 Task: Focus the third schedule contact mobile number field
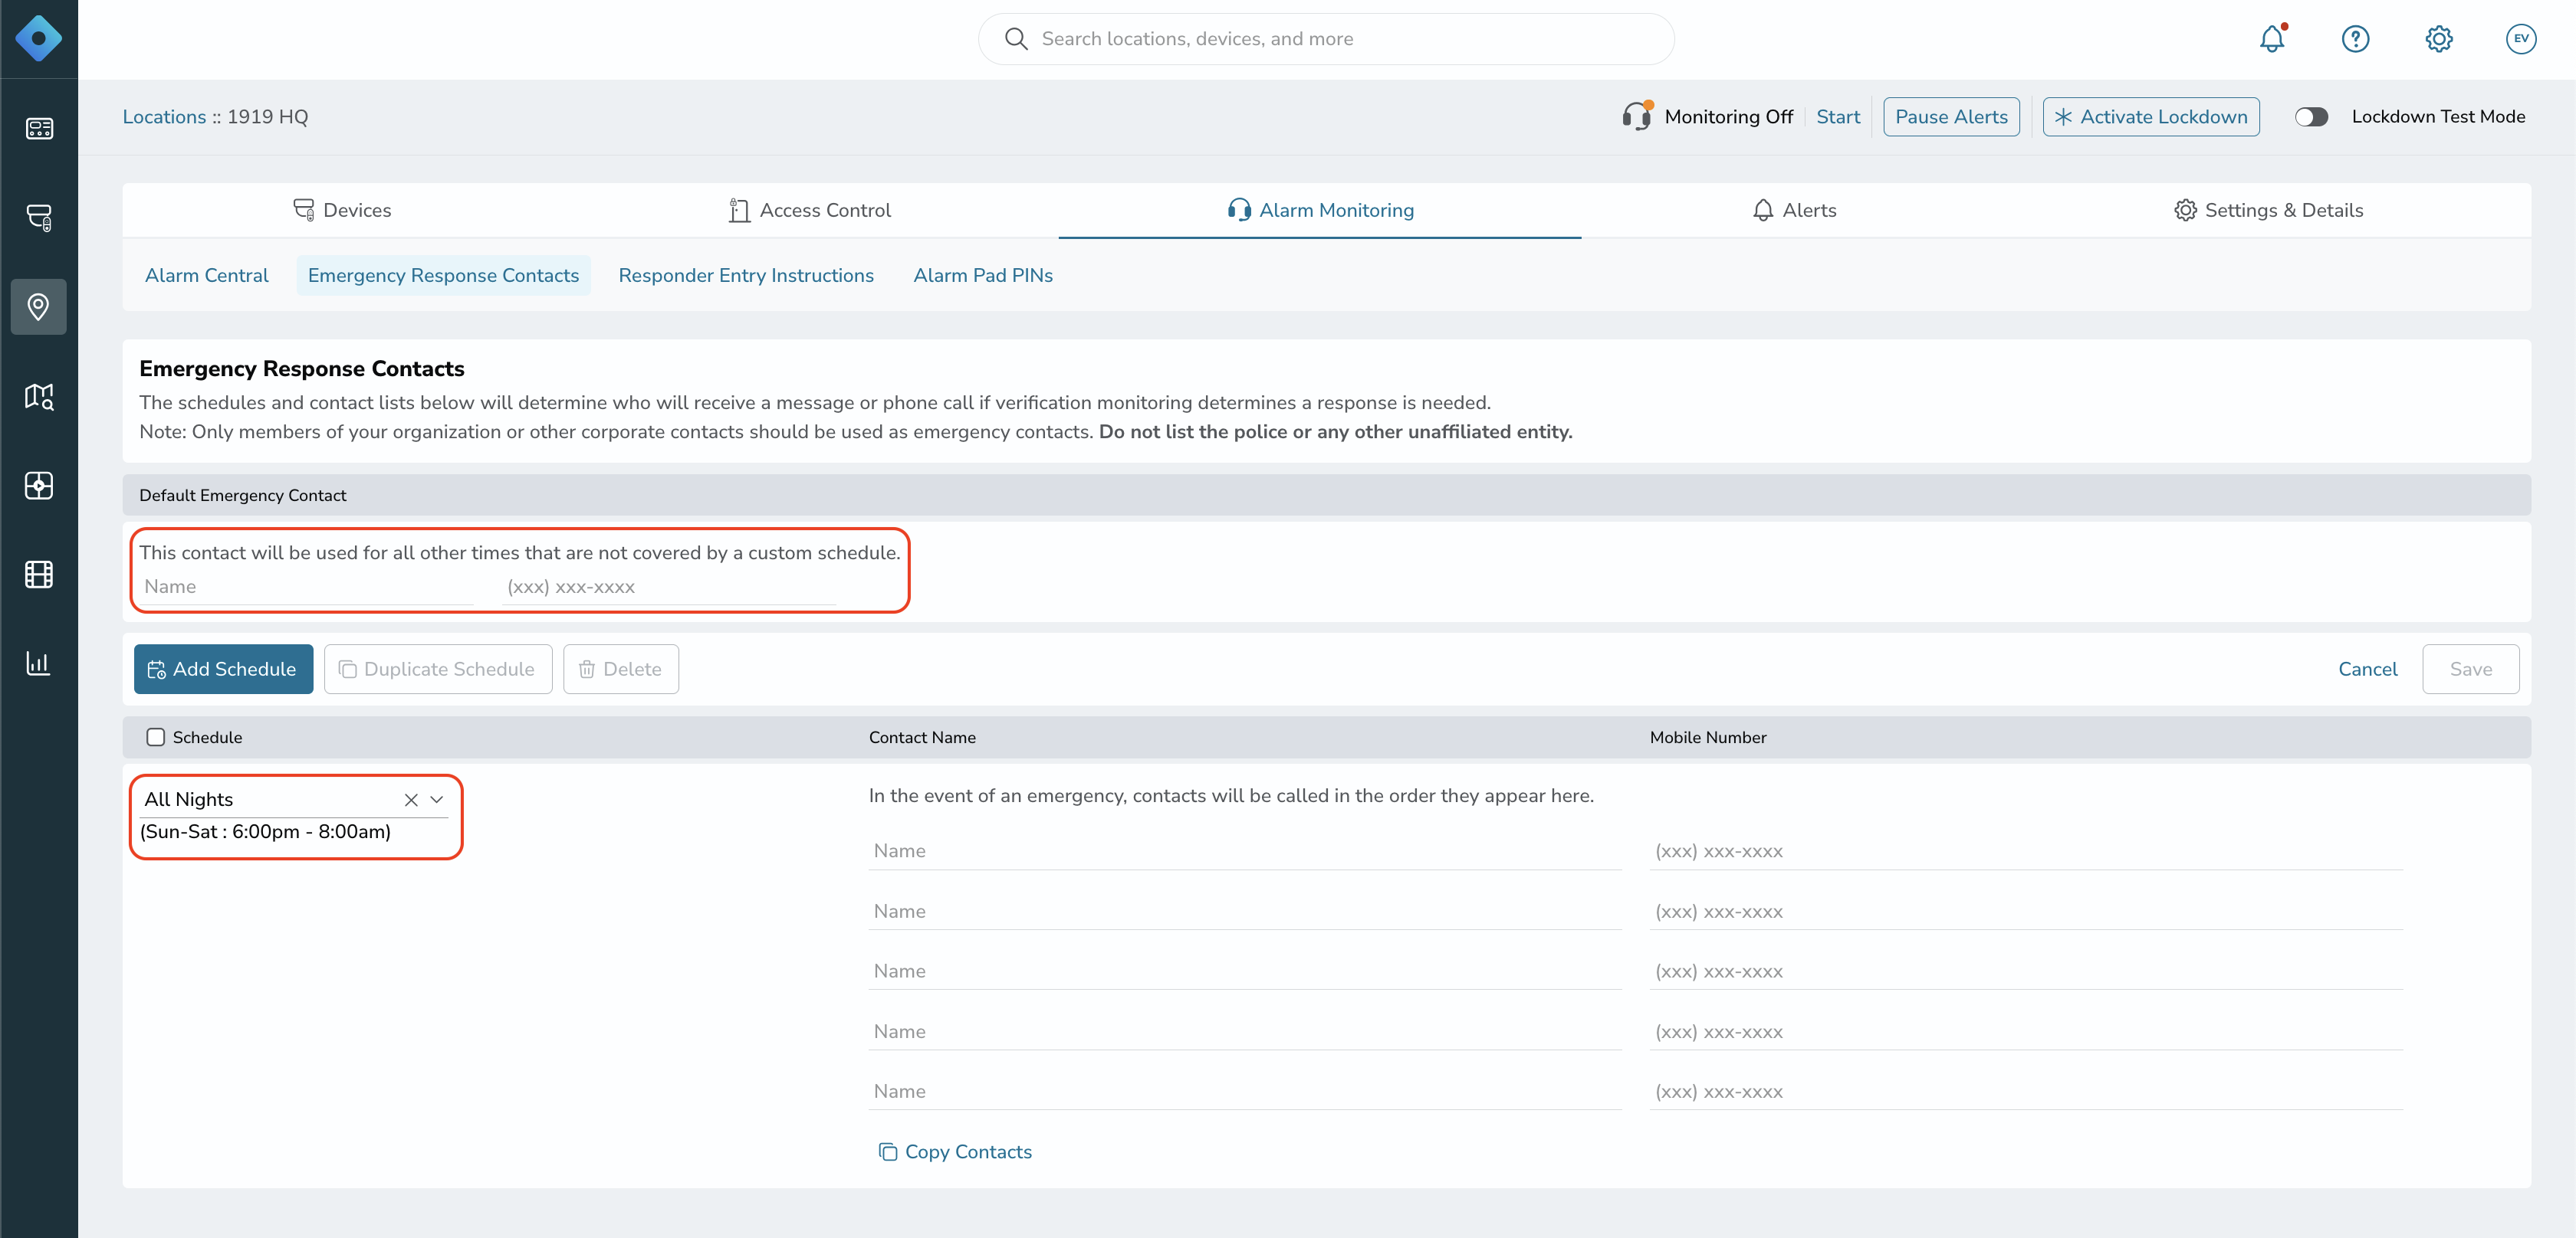coord(2026,970)
